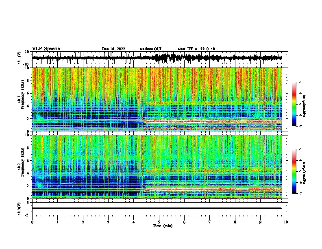Image resolution: width=322 pixels, height=249 pixels.
Task: Click the ch.2 "Frequency (kHz)" axis label
Action: click(22, 162)
